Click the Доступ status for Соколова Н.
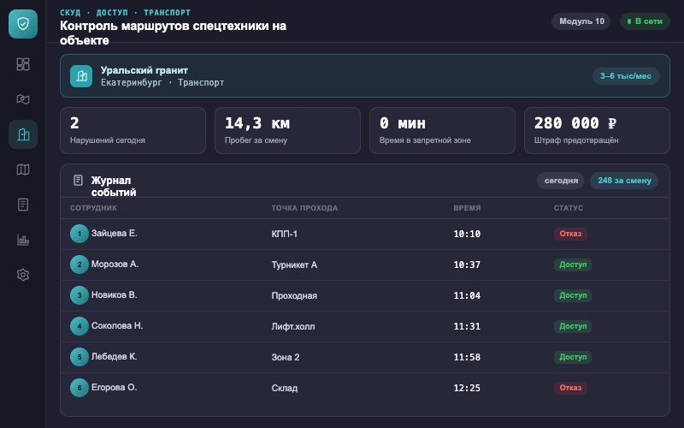 point(573,326)
